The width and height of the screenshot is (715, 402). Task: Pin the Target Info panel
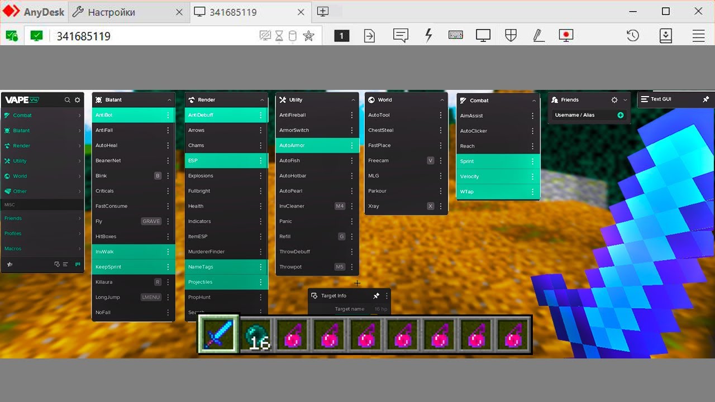point(376,296)
